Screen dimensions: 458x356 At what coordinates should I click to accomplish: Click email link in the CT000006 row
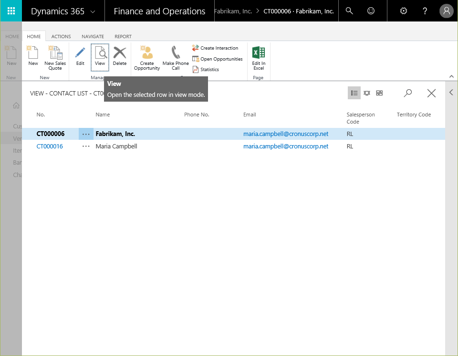click(x=286, y=134)
